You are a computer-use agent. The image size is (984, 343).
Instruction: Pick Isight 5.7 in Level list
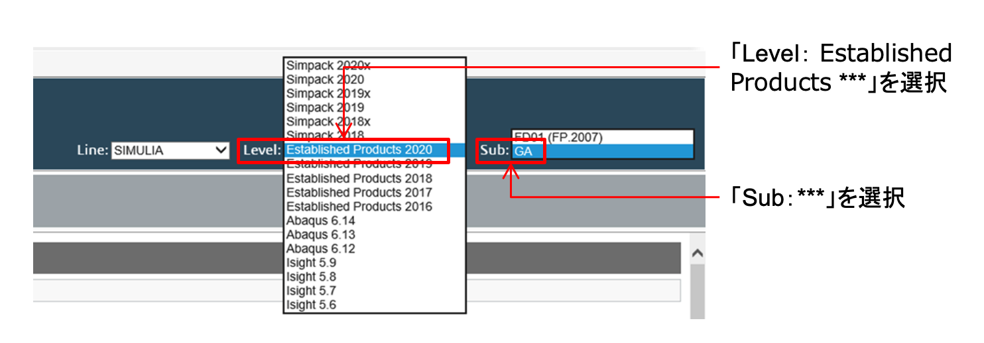375,291
